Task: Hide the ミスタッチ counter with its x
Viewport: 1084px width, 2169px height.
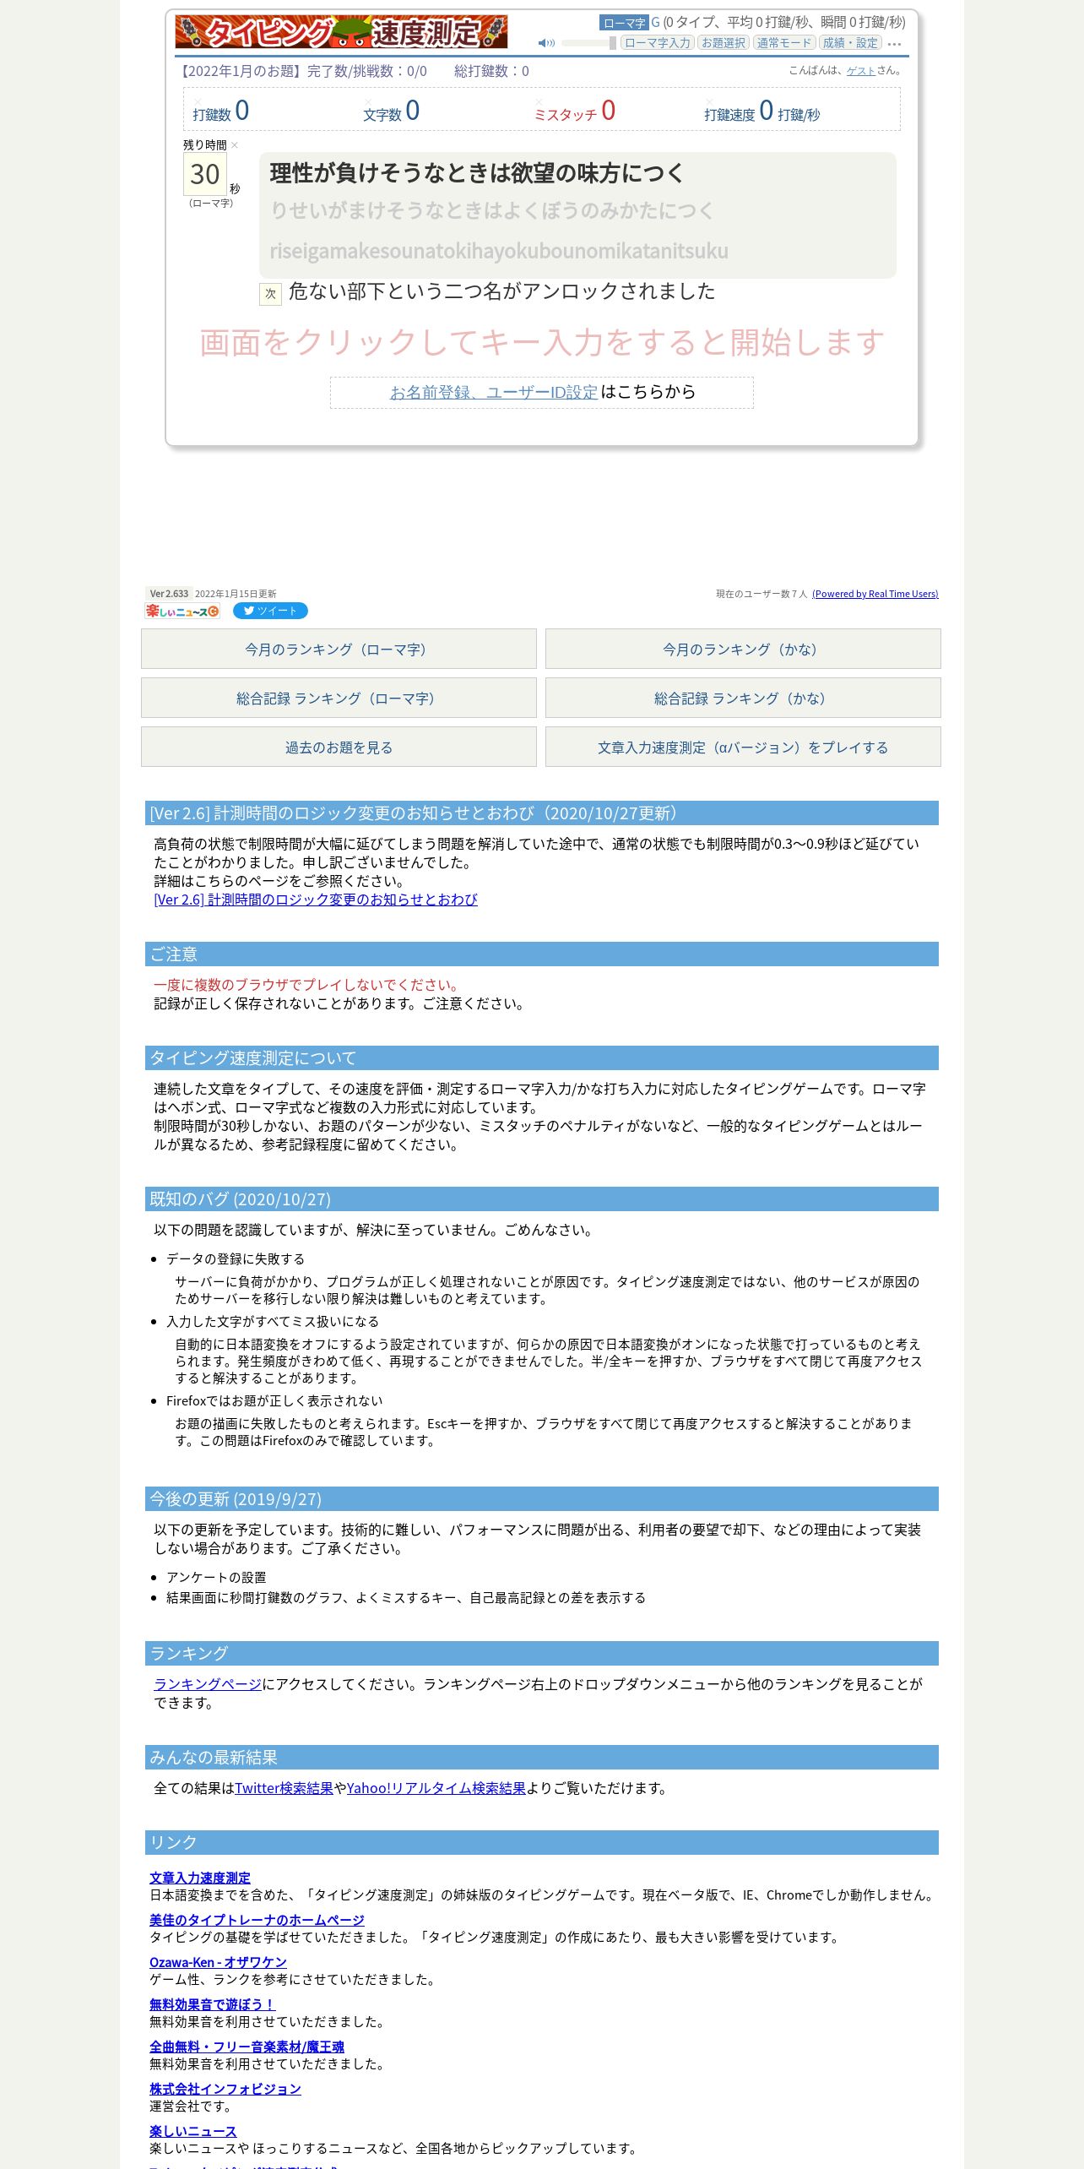Action: click(539, 101)
